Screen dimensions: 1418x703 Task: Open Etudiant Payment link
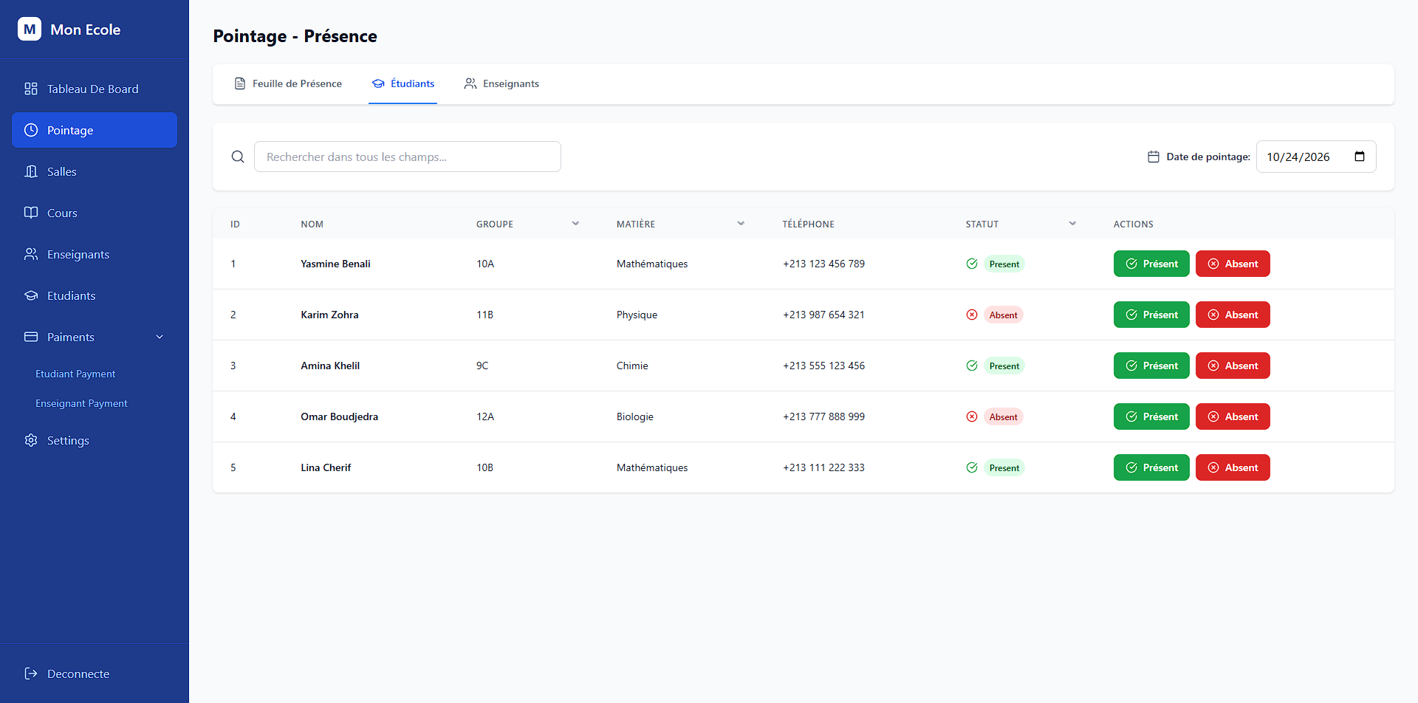[75, 374]
